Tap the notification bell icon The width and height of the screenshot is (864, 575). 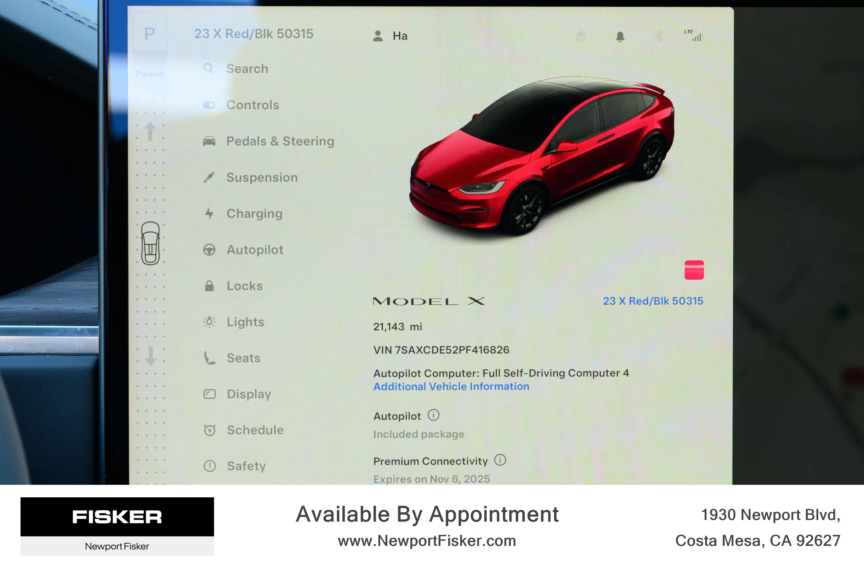[620, 37]
